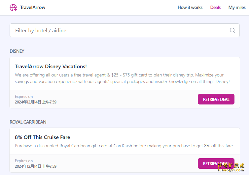Switch to the Deals tab
Screen dimensions: 249x175
click(x=215, y=8)
